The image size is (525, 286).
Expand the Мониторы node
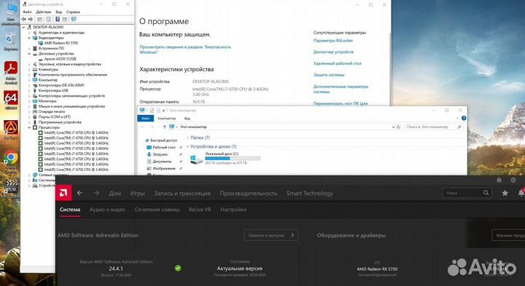pyautogui.click(x=29, y=101)
